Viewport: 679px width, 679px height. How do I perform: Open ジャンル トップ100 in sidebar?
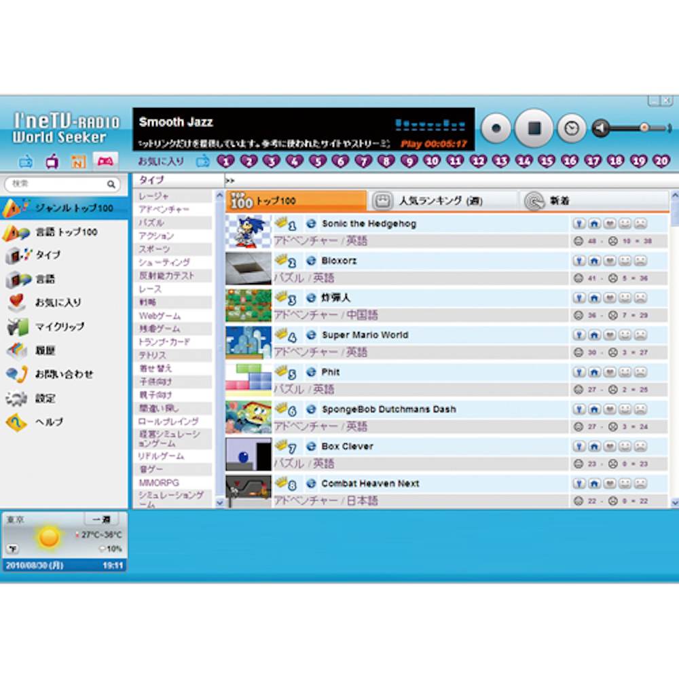tap(64, 208)
